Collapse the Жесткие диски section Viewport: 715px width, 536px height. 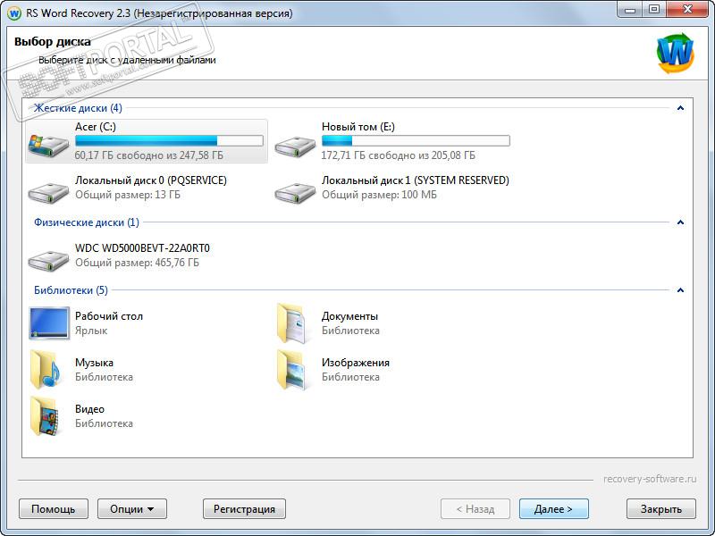(680, 108)
